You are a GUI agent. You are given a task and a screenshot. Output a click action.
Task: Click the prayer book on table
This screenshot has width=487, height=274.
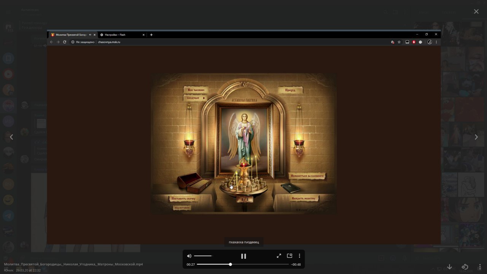point(290,187)
